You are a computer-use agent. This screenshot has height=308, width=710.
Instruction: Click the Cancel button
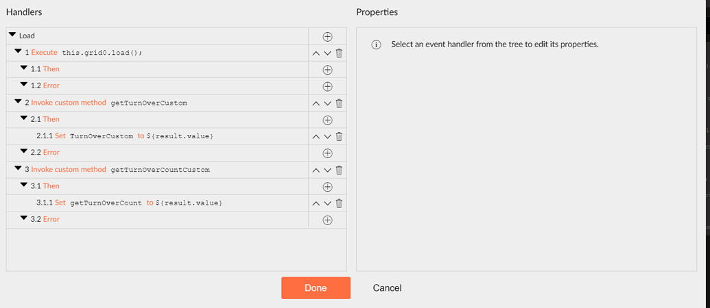pos(387,287)
